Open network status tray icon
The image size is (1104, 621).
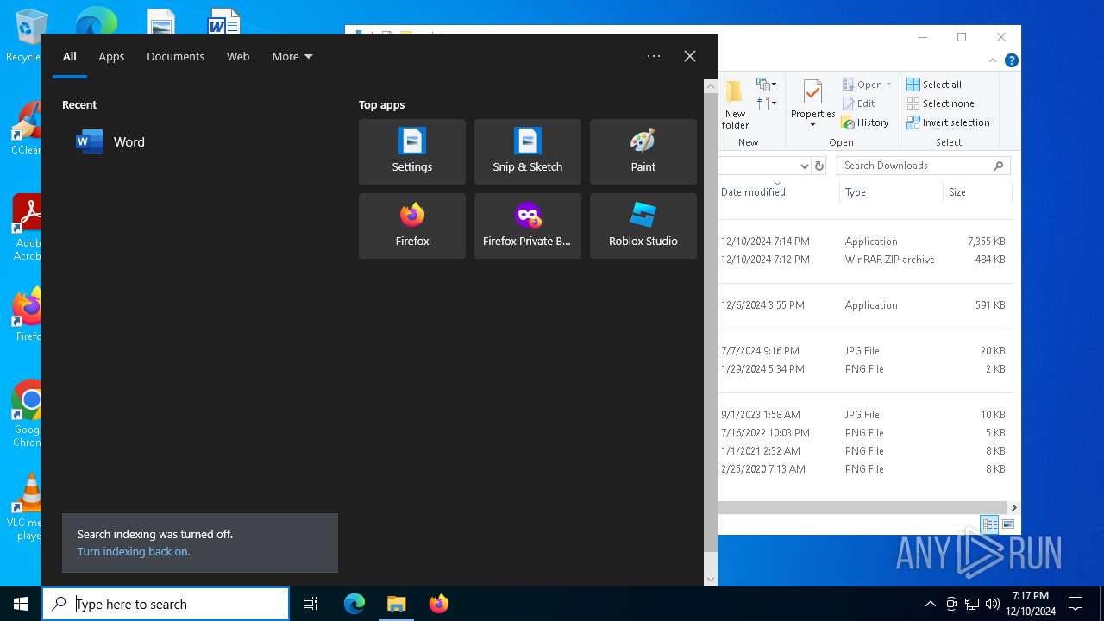972,604
